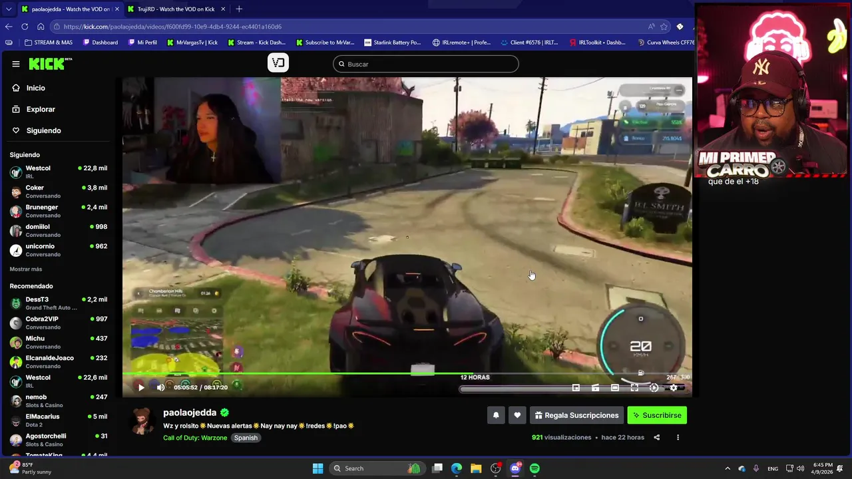Open domilol channel in sidebar

[60, 230]
